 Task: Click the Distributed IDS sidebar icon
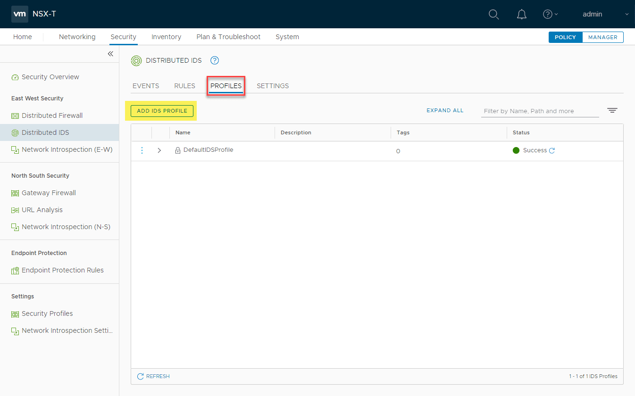coord(15,133)
